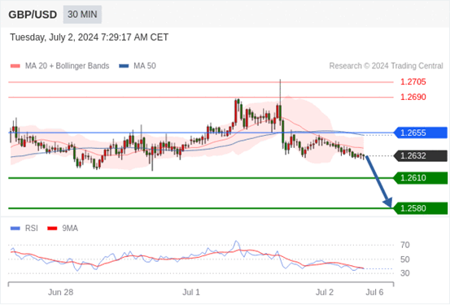Click the MA 50 blue legend swatch
The height and width of the screenshot is (305, 450).
124,66
